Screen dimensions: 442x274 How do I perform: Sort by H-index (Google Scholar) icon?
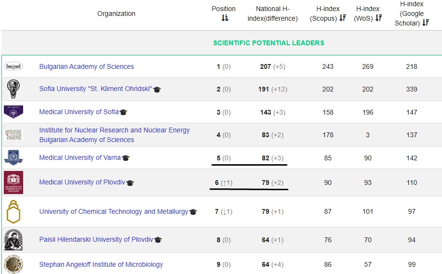pyautogui.click(x=425, y=23)
